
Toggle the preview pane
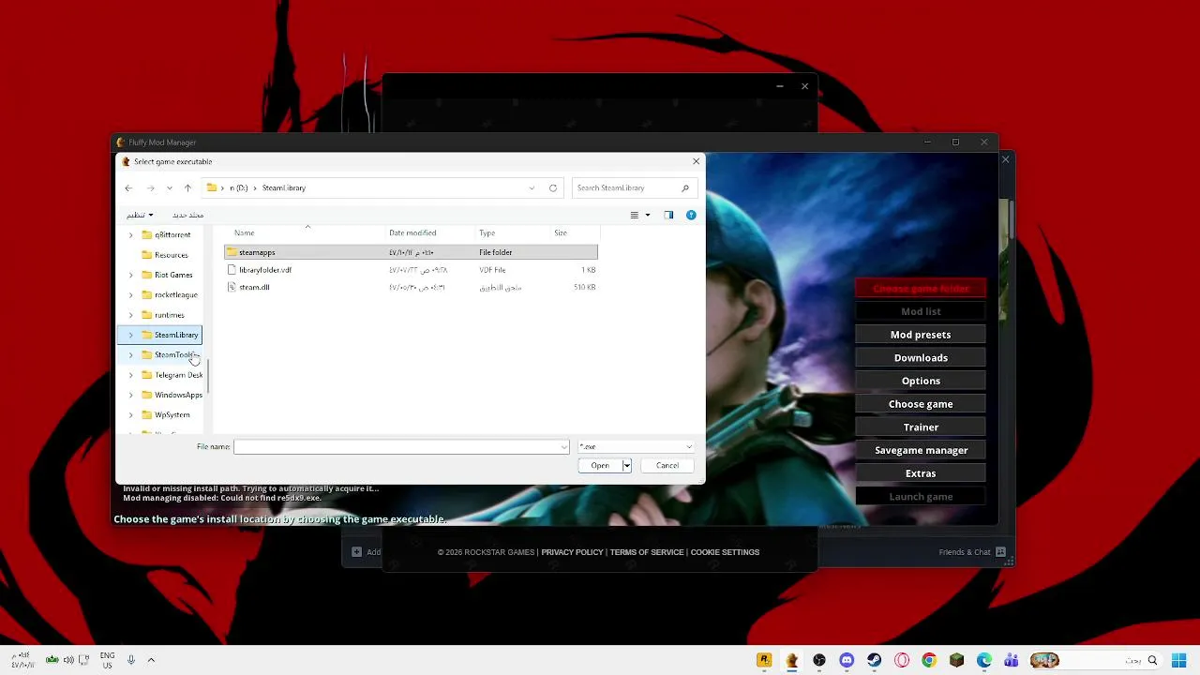[x=668, y=216]
